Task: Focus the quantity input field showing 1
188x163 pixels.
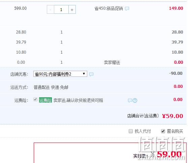Action: [x=61, y=9]
